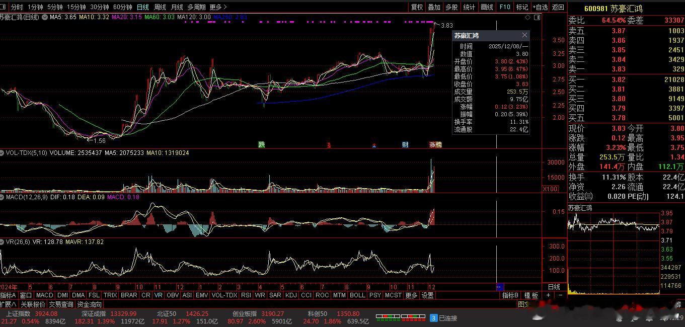685x327 pixels.
Task: Click the 600981 苏豪汇鸿 stock title
Action: pyautogui.click(x=613, y=9)
